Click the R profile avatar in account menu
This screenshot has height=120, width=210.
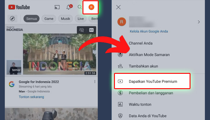coord(121,22)
